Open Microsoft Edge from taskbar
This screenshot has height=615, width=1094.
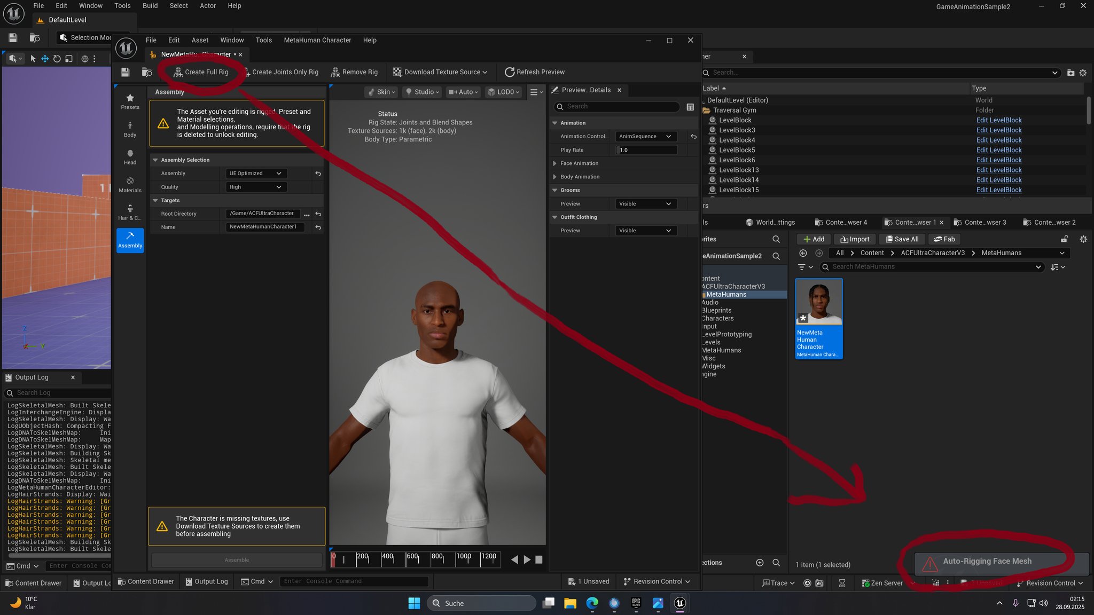(592, 603)
